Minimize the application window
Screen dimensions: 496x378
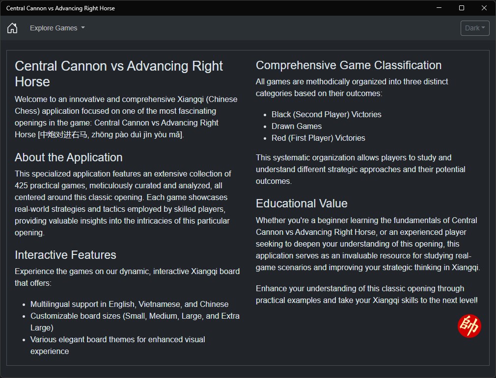point(439,8)
